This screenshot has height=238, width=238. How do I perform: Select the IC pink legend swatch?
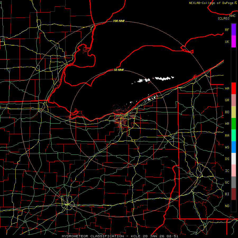(x=234, y=171)
